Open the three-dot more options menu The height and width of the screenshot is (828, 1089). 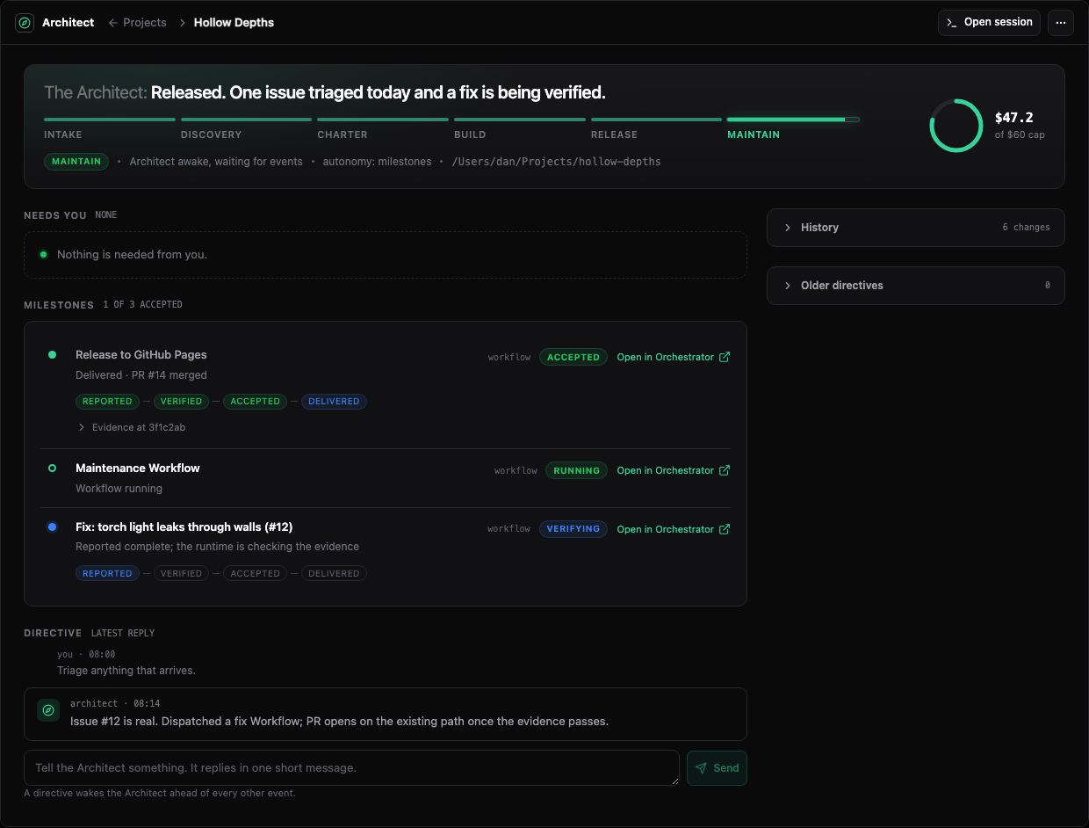[1061, 23]
